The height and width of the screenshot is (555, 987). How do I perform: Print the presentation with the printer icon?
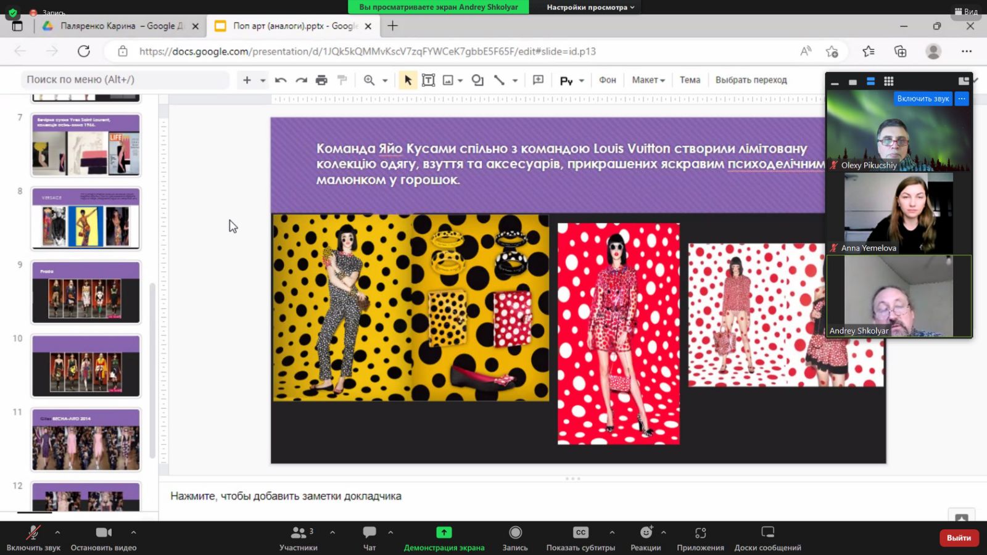pos(321,80)
